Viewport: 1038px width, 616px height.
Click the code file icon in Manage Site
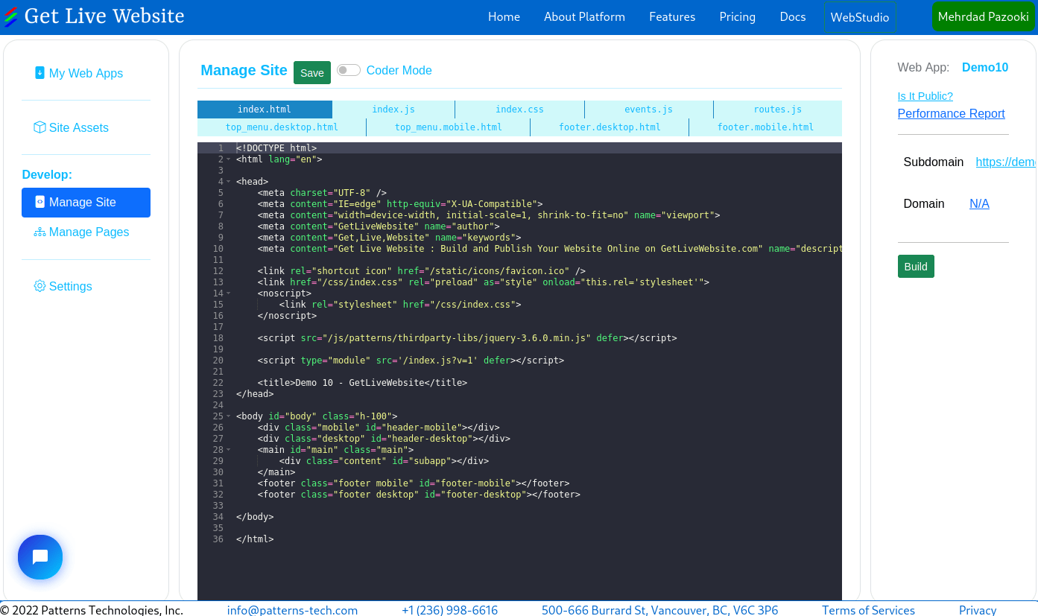pyautogui.click(x=40, y=202)
